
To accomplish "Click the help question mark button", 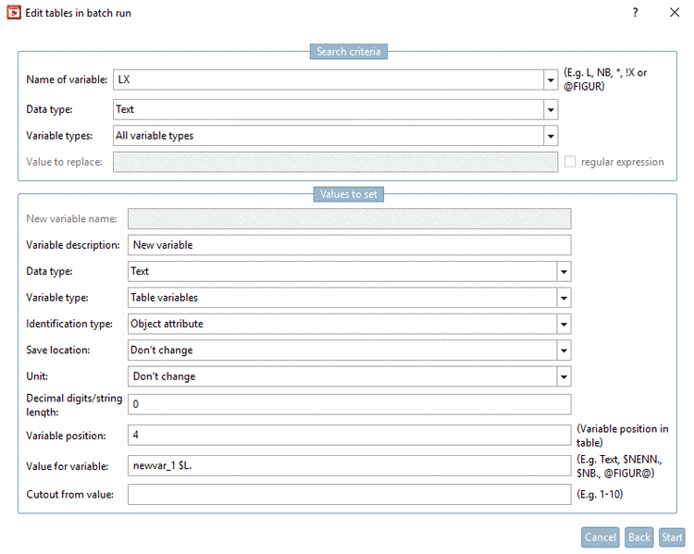I will click(x=635, y=13).
